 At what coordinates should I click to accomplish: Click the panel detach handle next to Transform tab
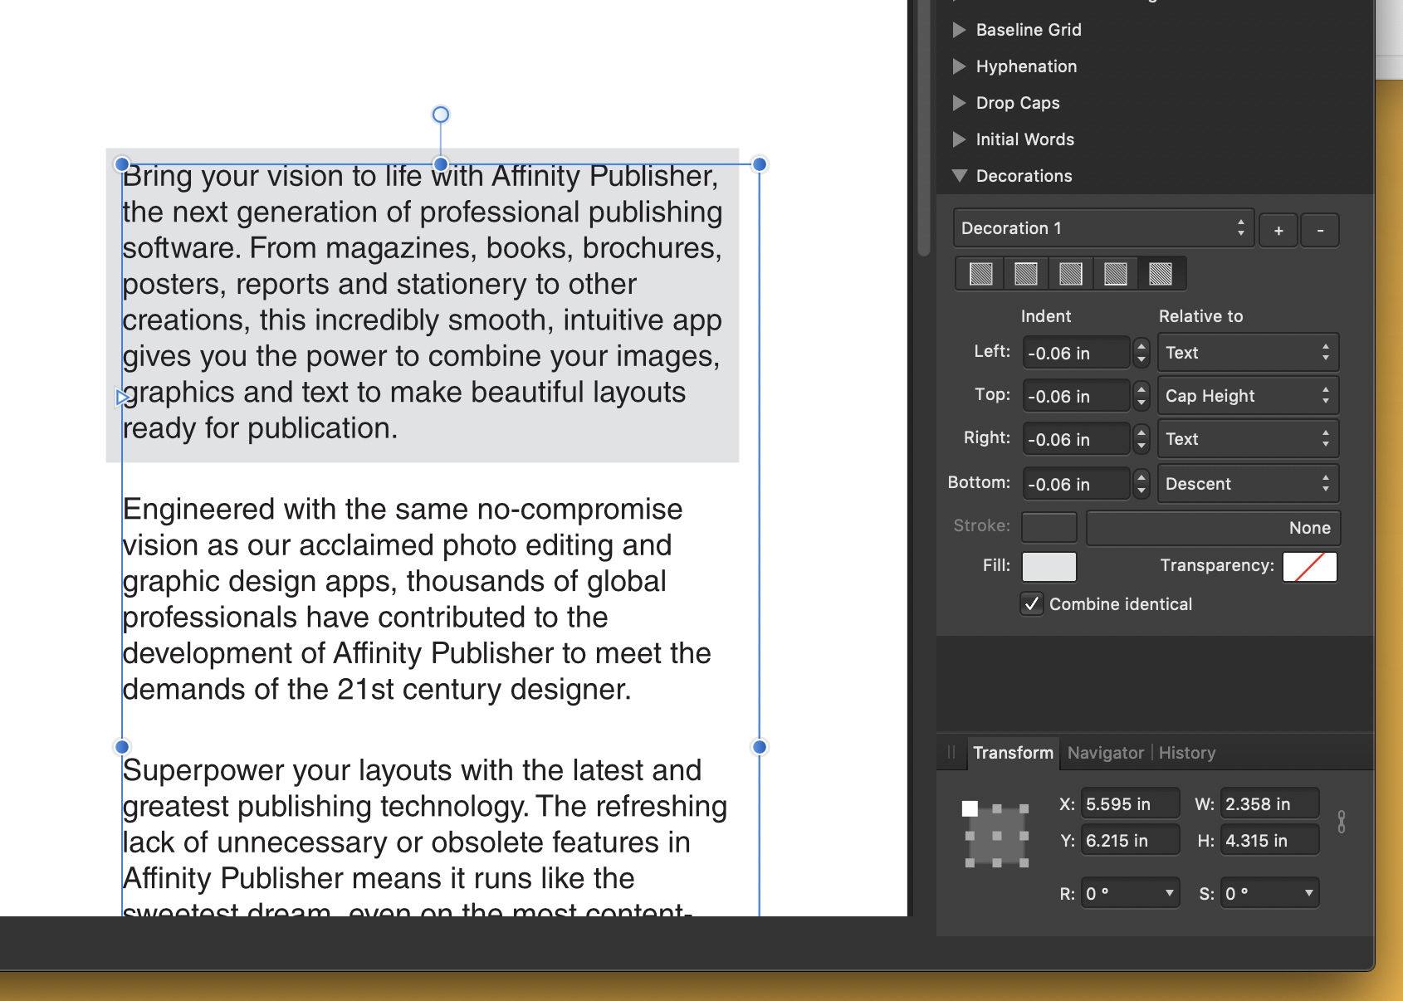tap(951, 753)
